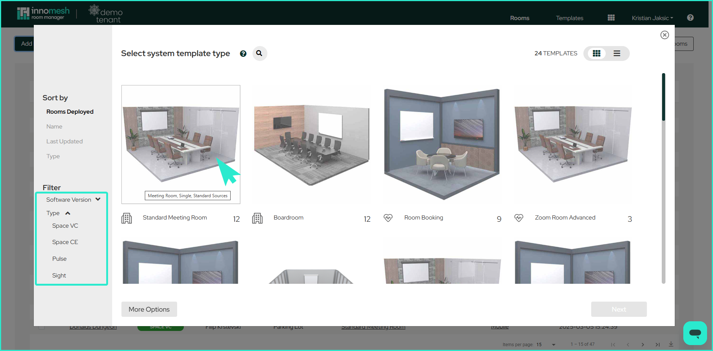Go to first page of rooms
The width and height of the screenshot is (713, 351).
(x=613, y=345)
